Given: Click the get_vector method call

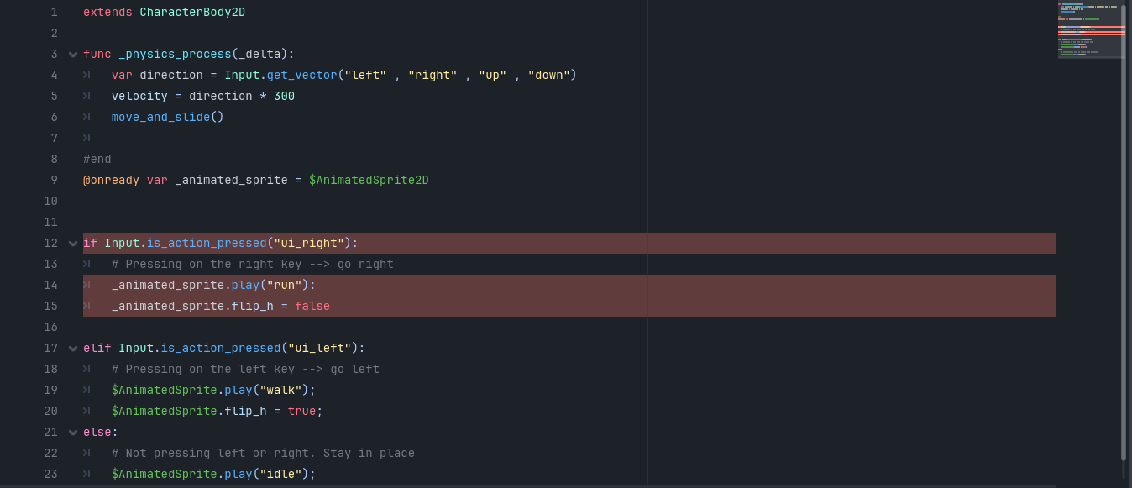Looking at the screenshot, I should click(301, 76).
